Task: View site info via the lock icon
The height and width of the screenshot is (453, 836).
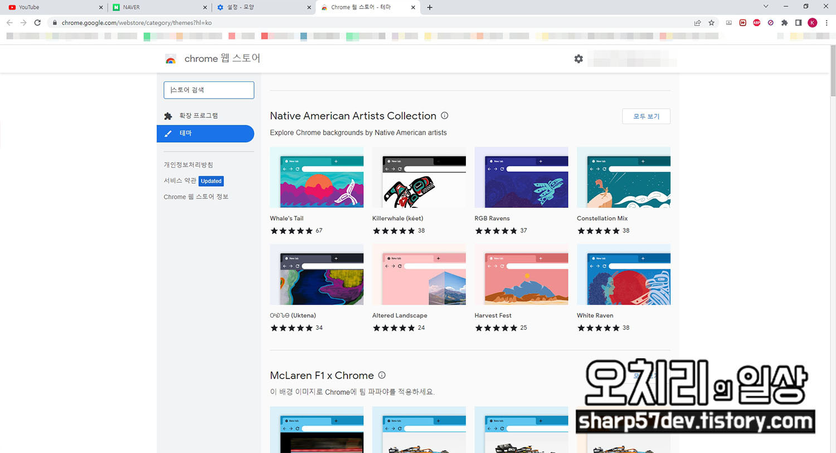Action: [55, 23]
